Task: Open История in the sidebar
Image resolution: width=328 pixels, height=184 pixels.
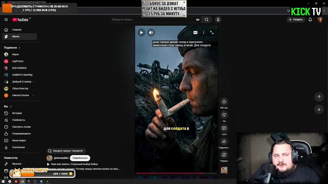Action: pos(19,113)
